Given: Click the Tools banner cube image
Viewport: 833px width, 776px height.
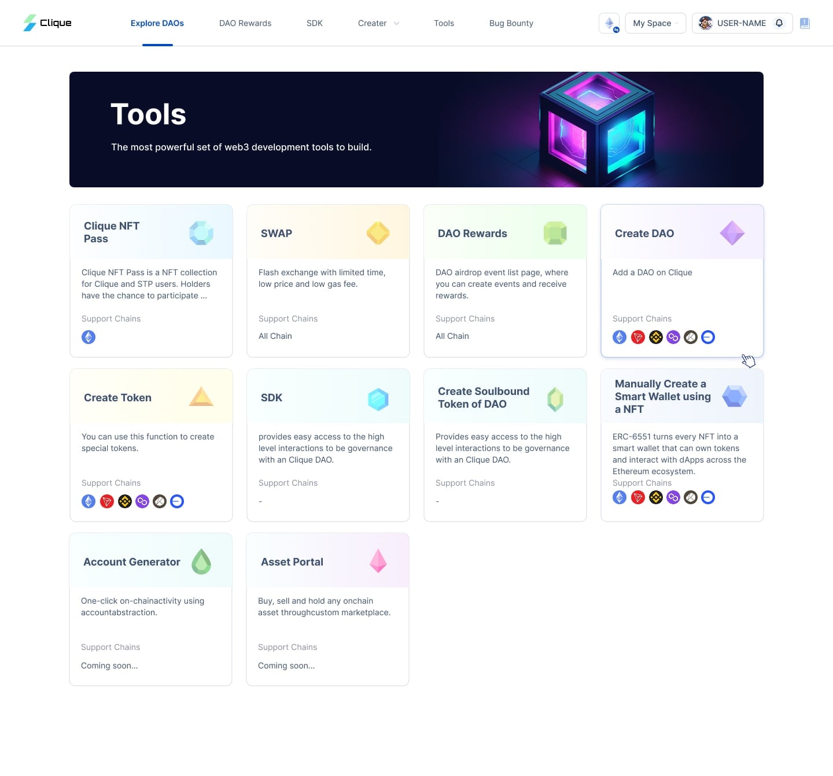Looking at the screenshot, I should [x=596, y=130].
